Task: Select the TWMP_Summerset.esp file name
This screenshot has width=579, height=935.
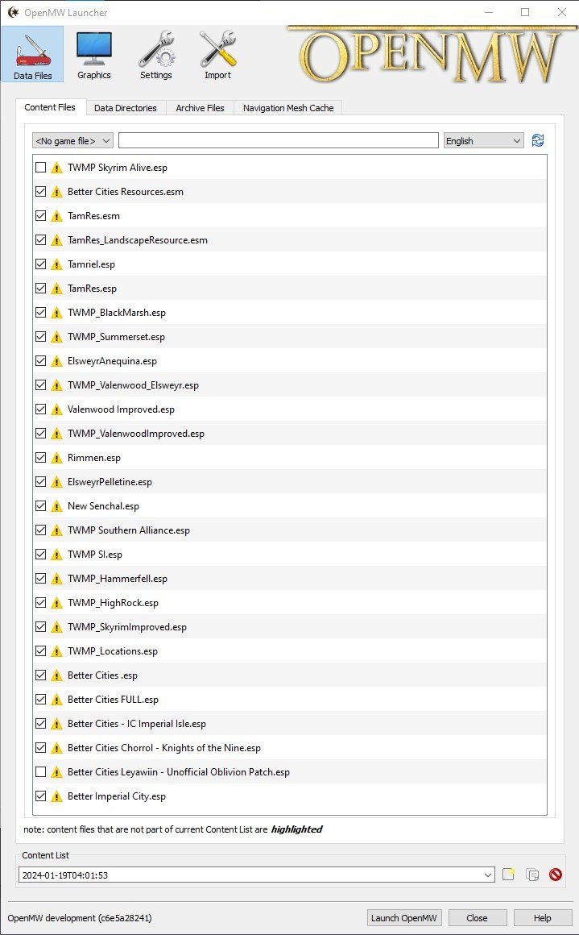Action: click(x=116, y=337)
